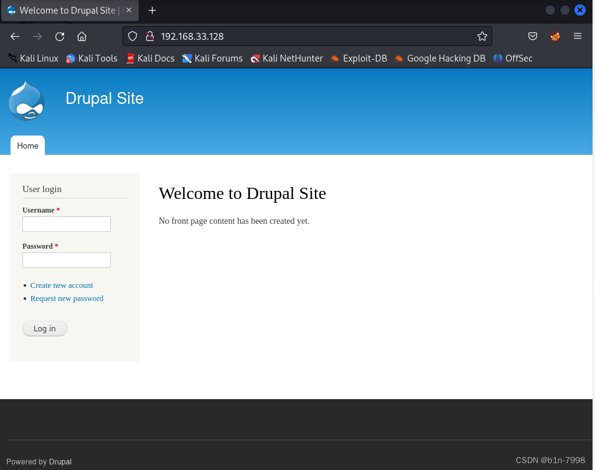The image size is (595, 470).
Task: Click the Request new password link
Action: pyautogui.click(x=67, y=298)
